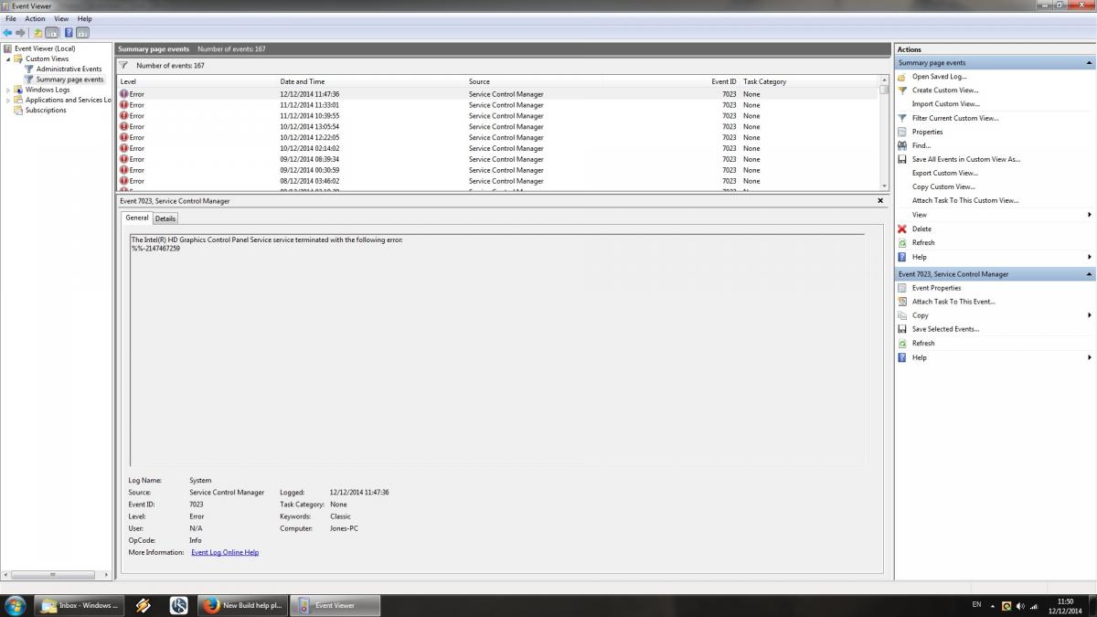1097x617 pixels.
Task: Switch to Firefox taskbar window
Action: click(x=243, y=605)
